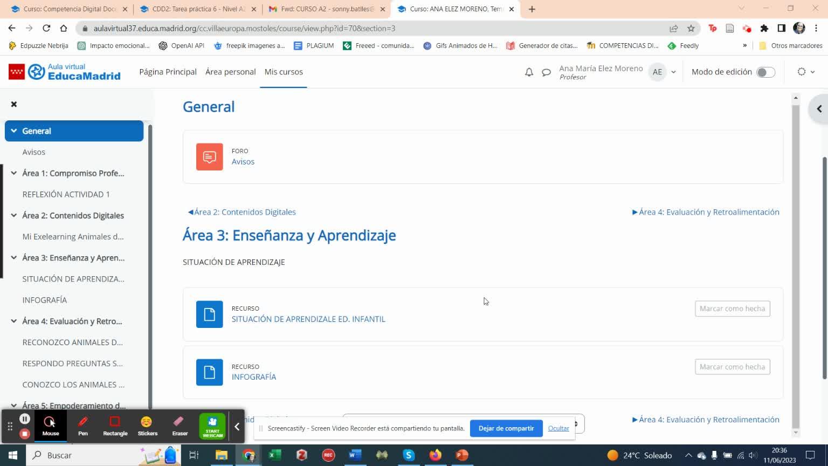Open the INFOGRAFÍA resource link

click(x=254, y=377)
